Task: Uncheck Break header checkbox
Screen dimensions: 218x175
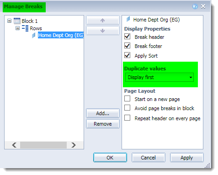Action: [x=127, y=37]
